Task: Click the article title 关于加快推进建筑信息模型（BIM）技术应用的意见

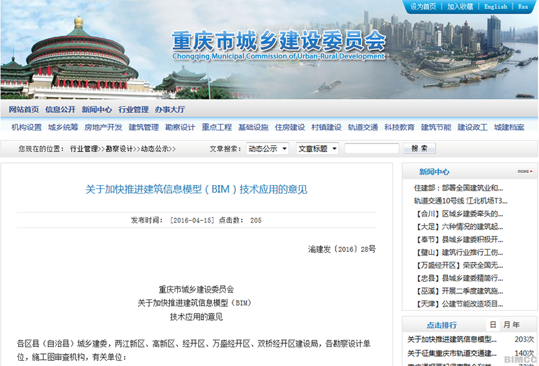Action: [196, 189]
